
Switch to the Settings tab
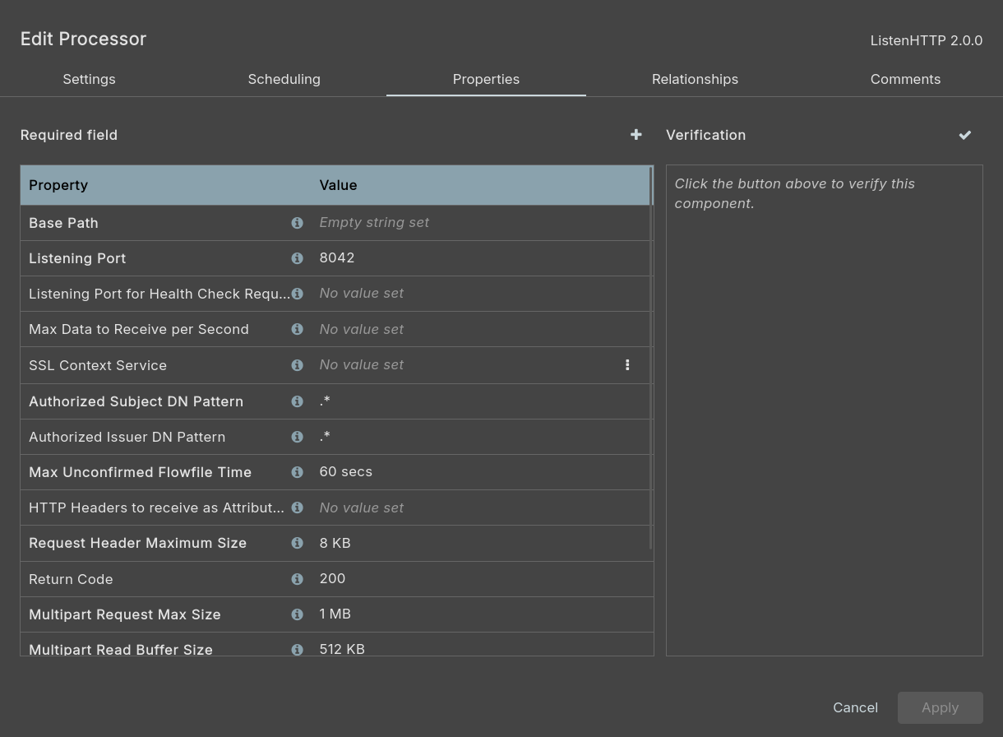point(89,79)
